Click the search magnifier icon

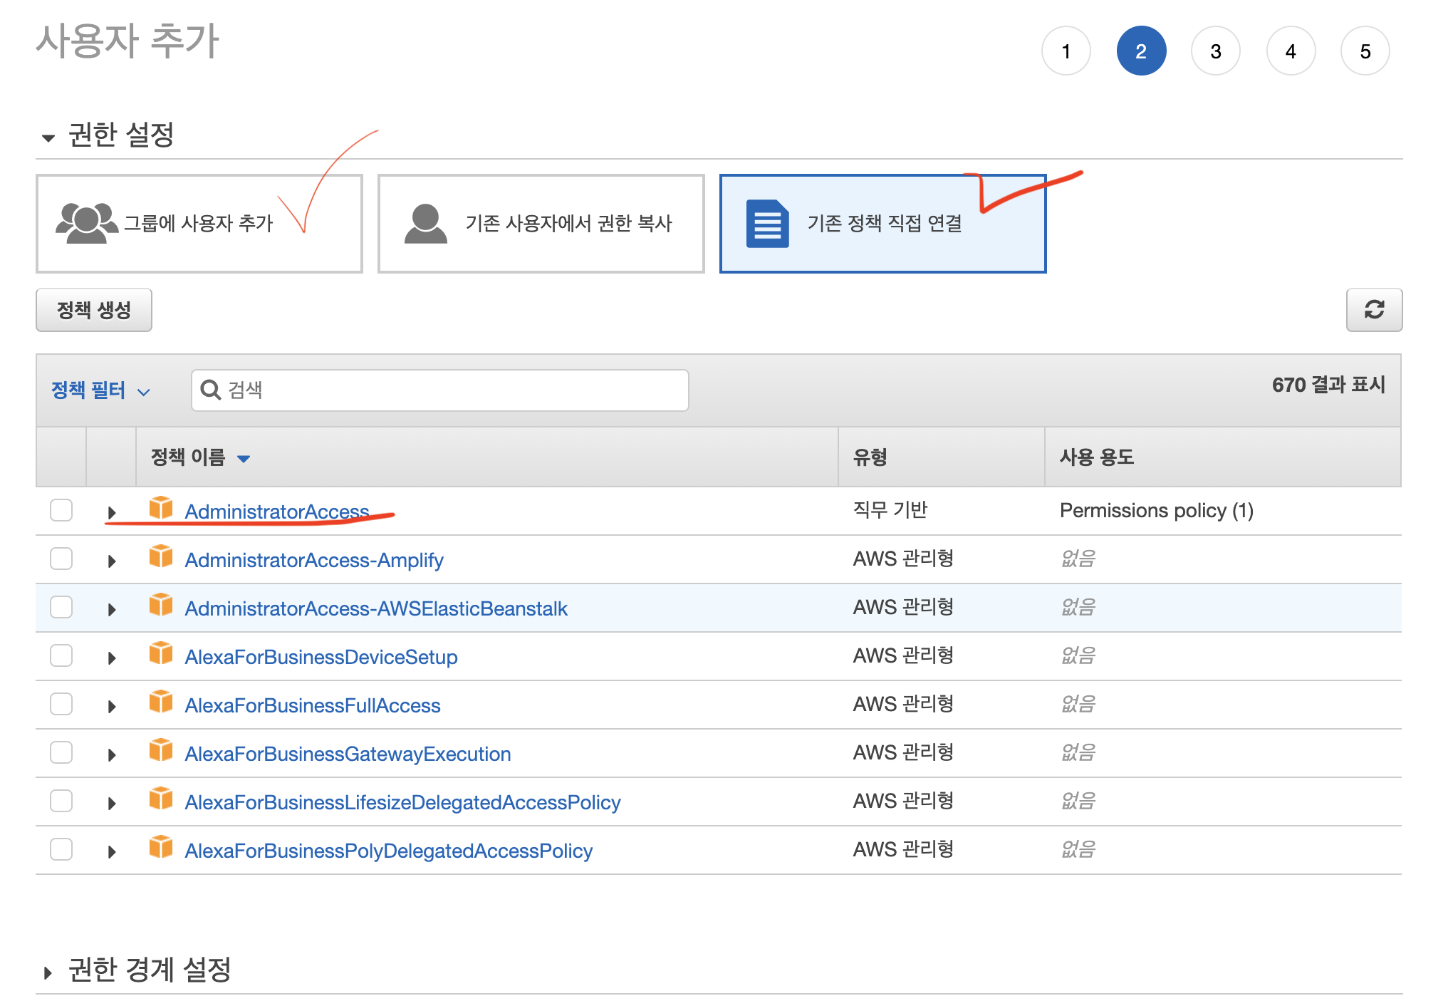pyautogui.click(x=210, y=390)
